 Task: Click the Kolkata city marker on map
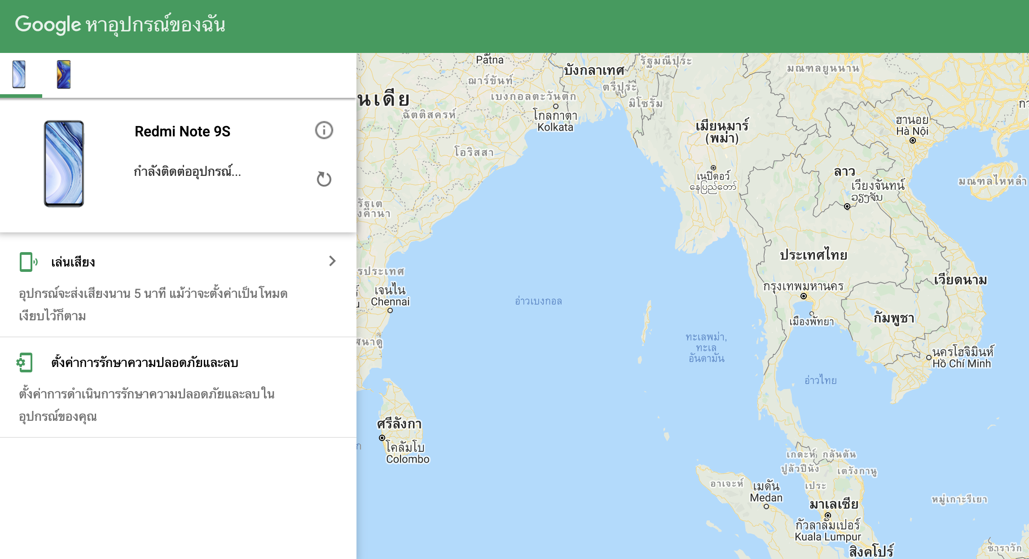pos(555,106)
